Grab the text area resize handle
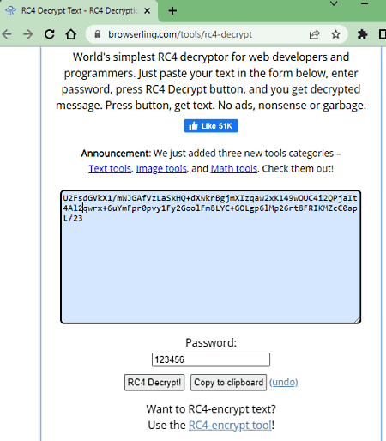 pos(357,320)
